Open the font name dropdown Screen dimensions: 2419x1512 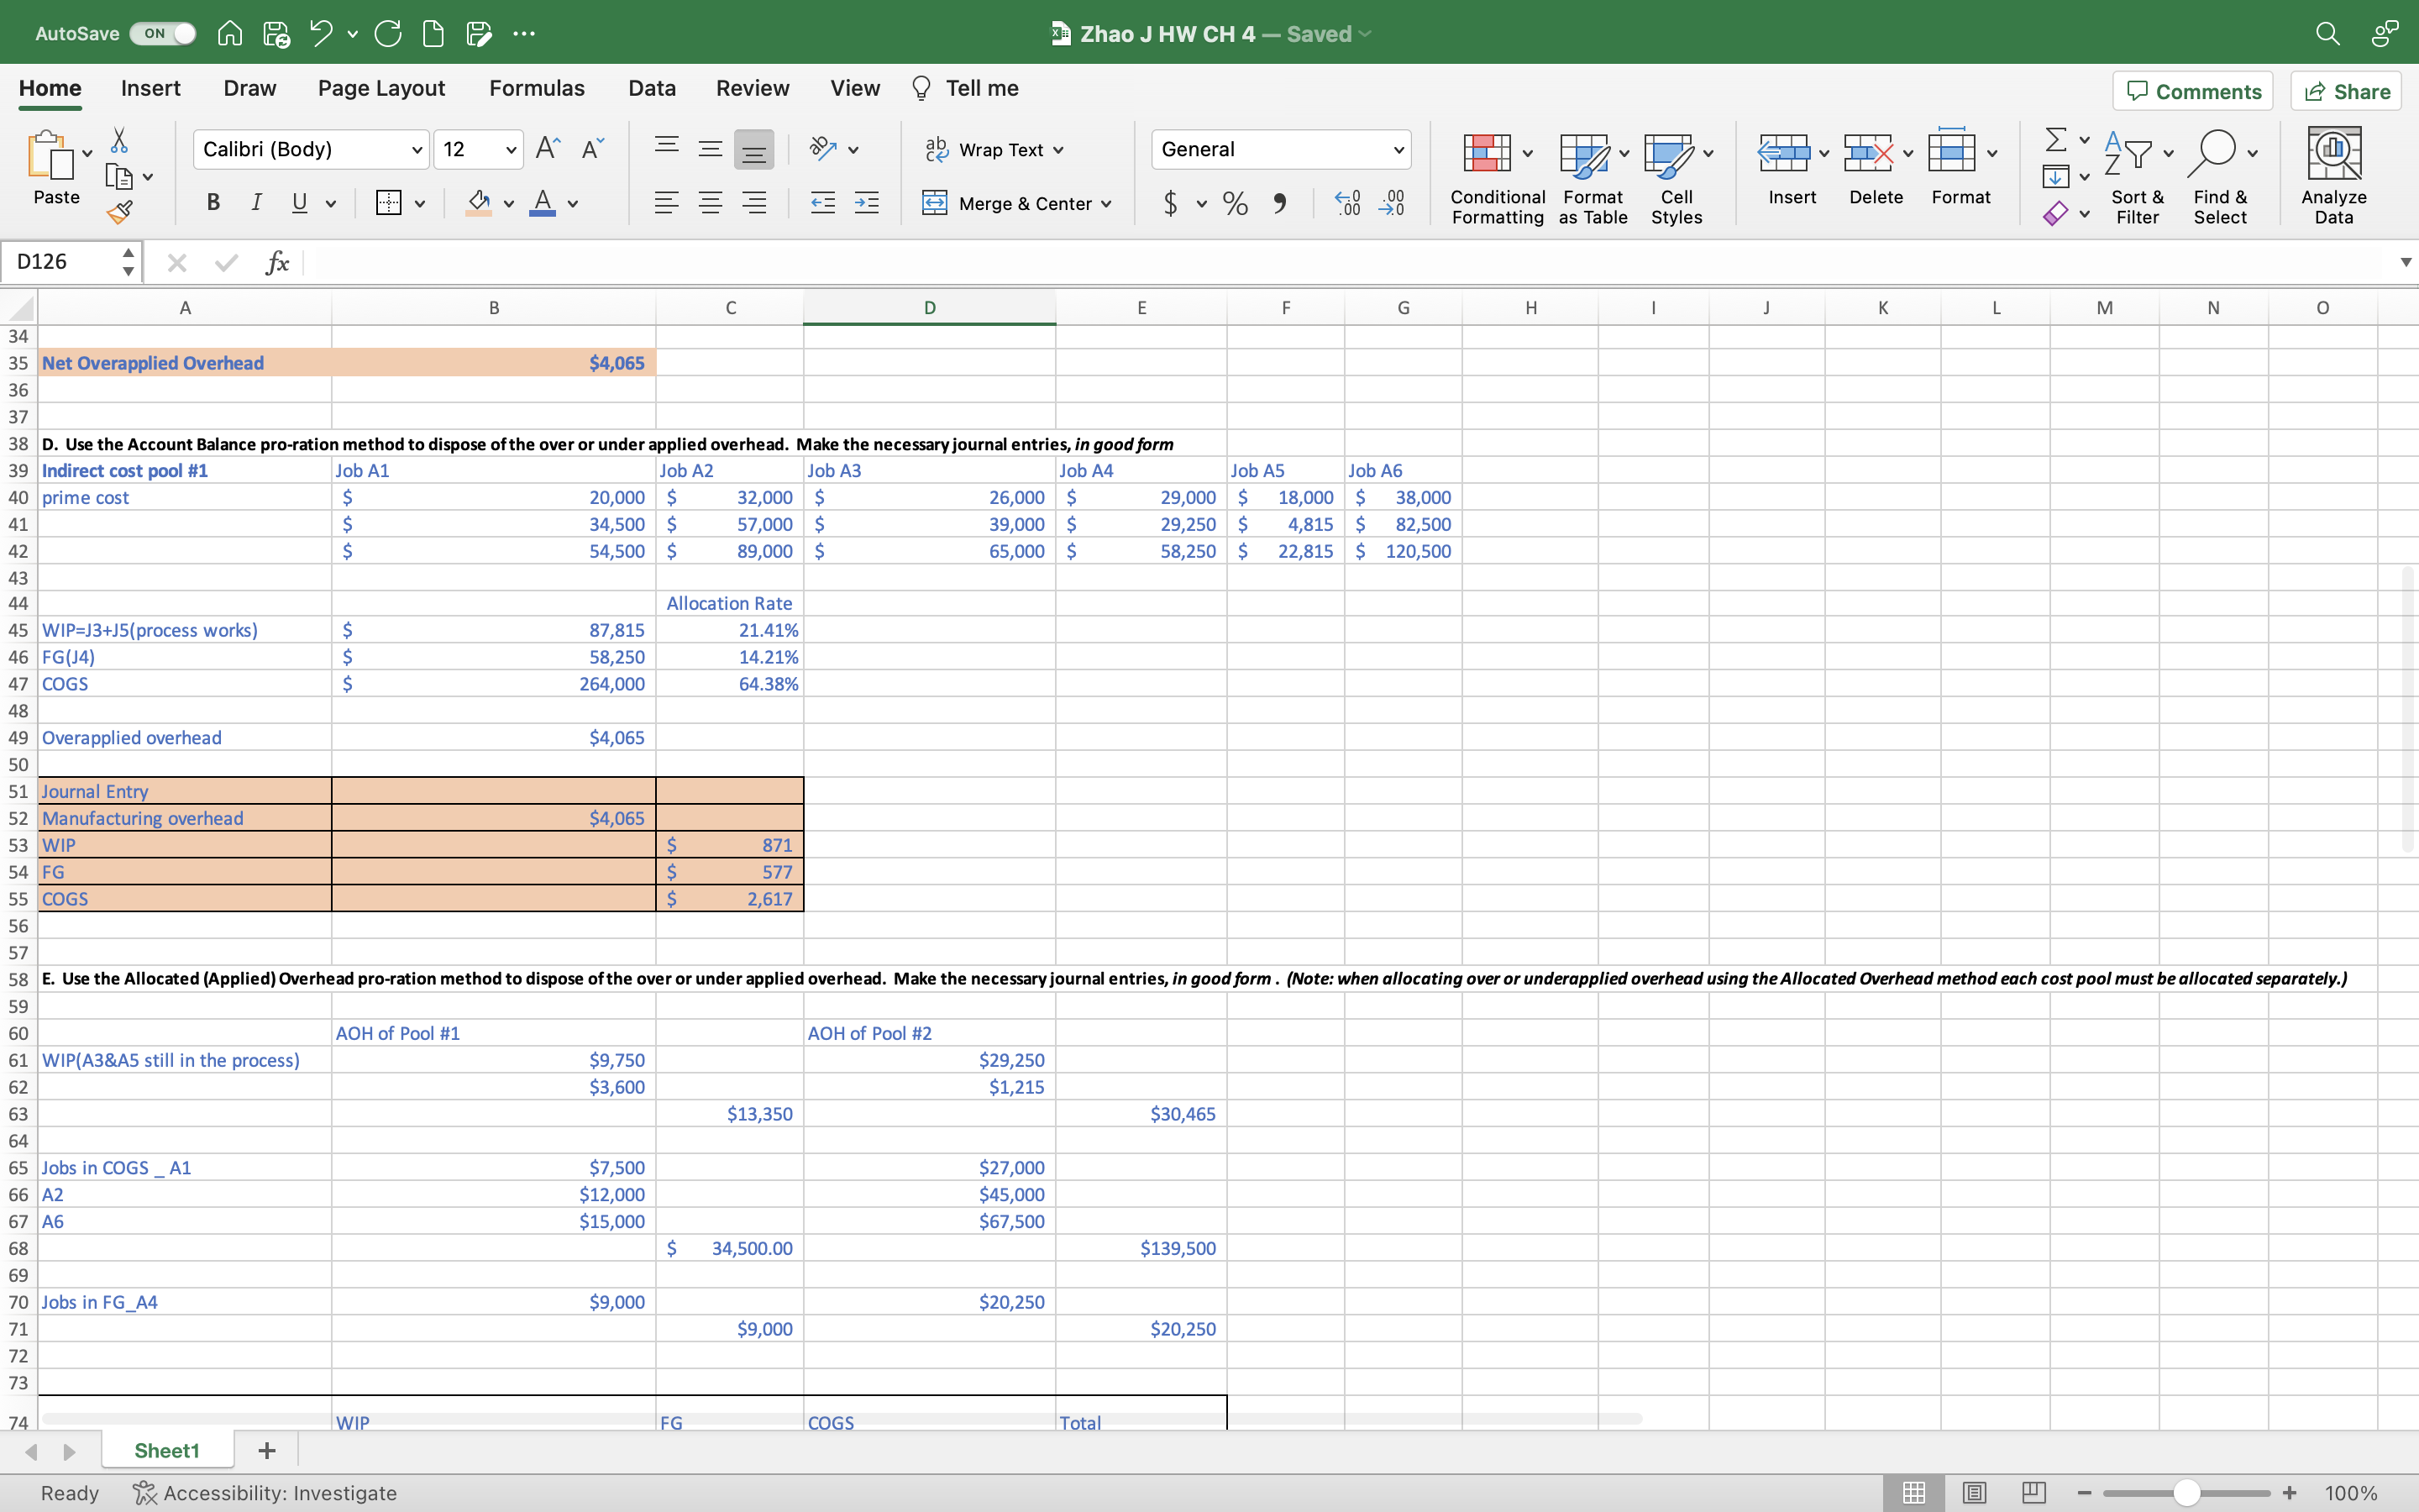click(x=417, y=150)
